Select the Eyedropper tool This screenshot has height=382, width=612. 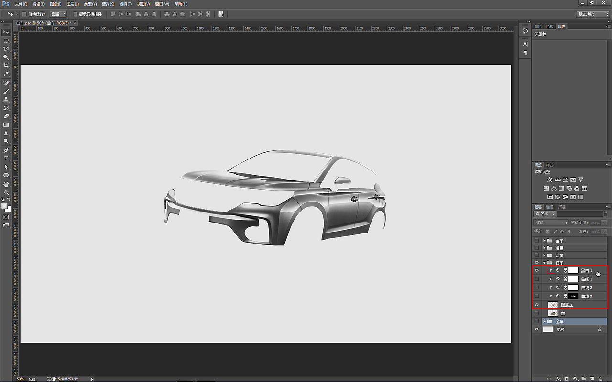coord(6,74)
